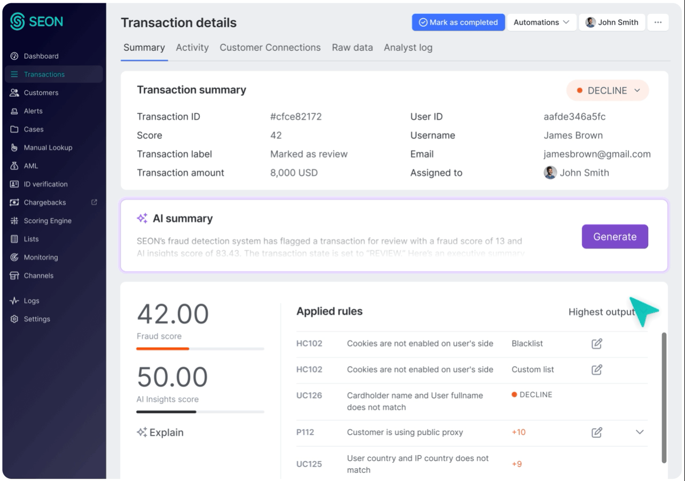Click the ID verification card icon
Viewport: 685px width, 481px height.
click(14, 184)
